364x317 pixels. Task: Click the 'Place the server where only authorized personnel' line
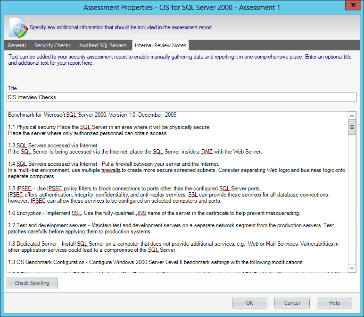click(x=88, y=133)
